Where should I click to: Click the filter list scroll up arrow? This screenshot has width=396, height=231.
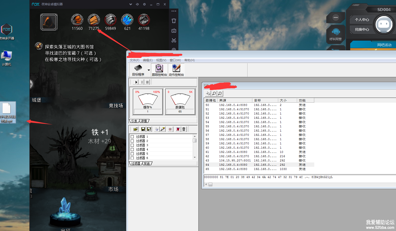tap(194, 136)
